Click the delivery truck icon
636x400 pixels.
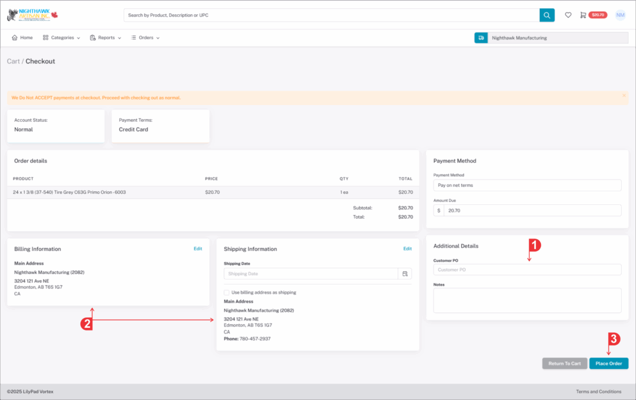tap(481, 38)
